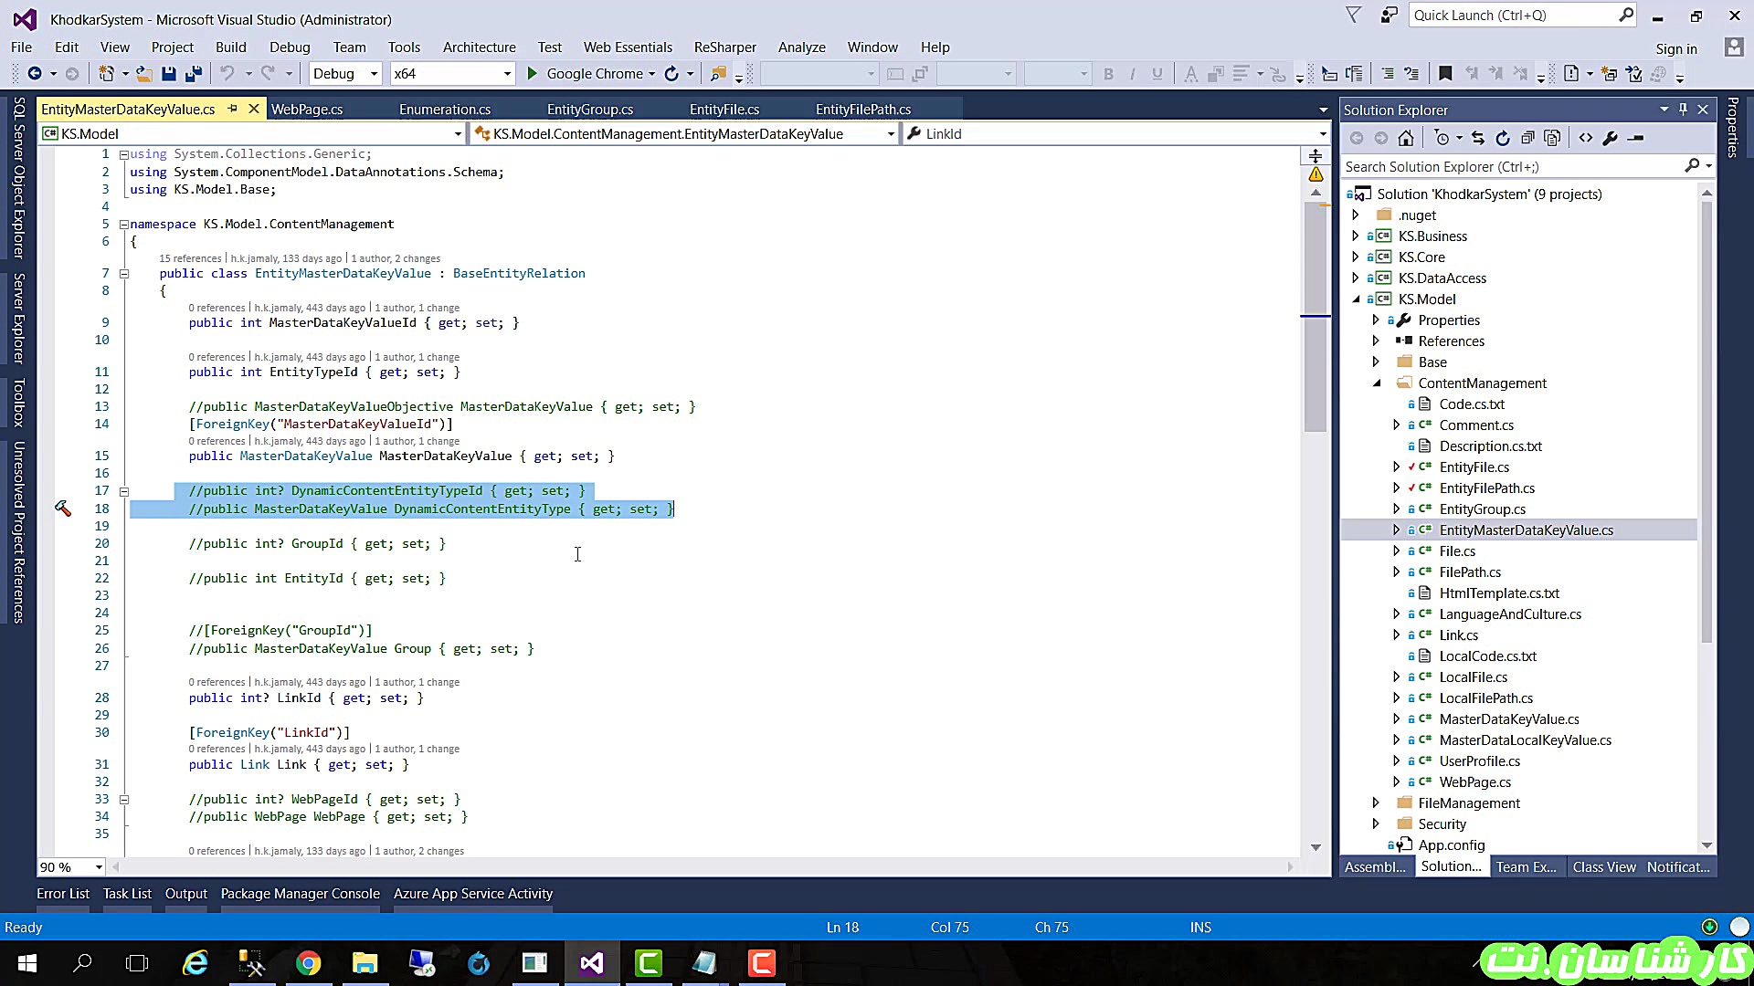Image resolution: width=1754 pixels, height=986 pixels.
Task: Open Google Chrome from the taskbar
Action: tap(308, 963)
